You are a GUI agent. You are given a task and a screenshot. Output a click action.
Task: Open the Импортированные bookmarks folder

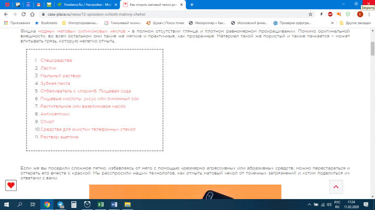(x=80, y=23)
